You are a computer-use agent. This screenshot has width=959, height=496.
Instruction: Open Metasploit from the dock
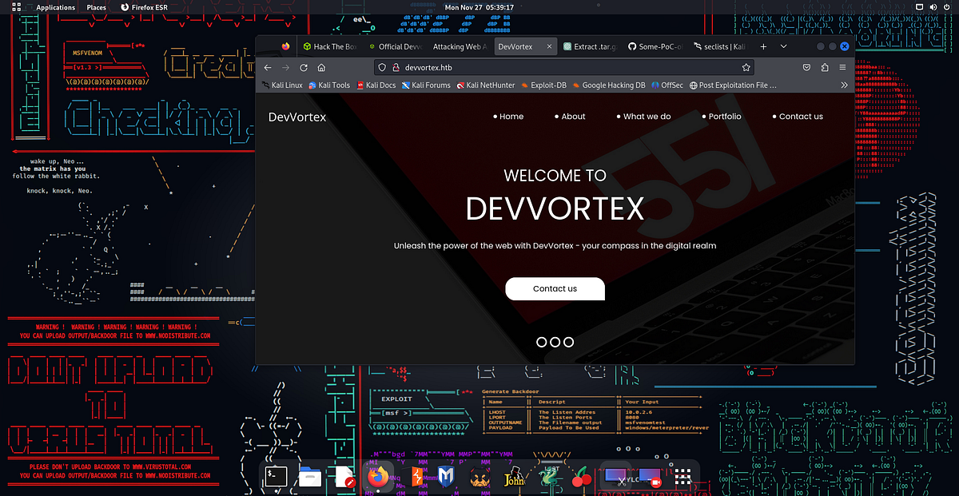point(444,476)
